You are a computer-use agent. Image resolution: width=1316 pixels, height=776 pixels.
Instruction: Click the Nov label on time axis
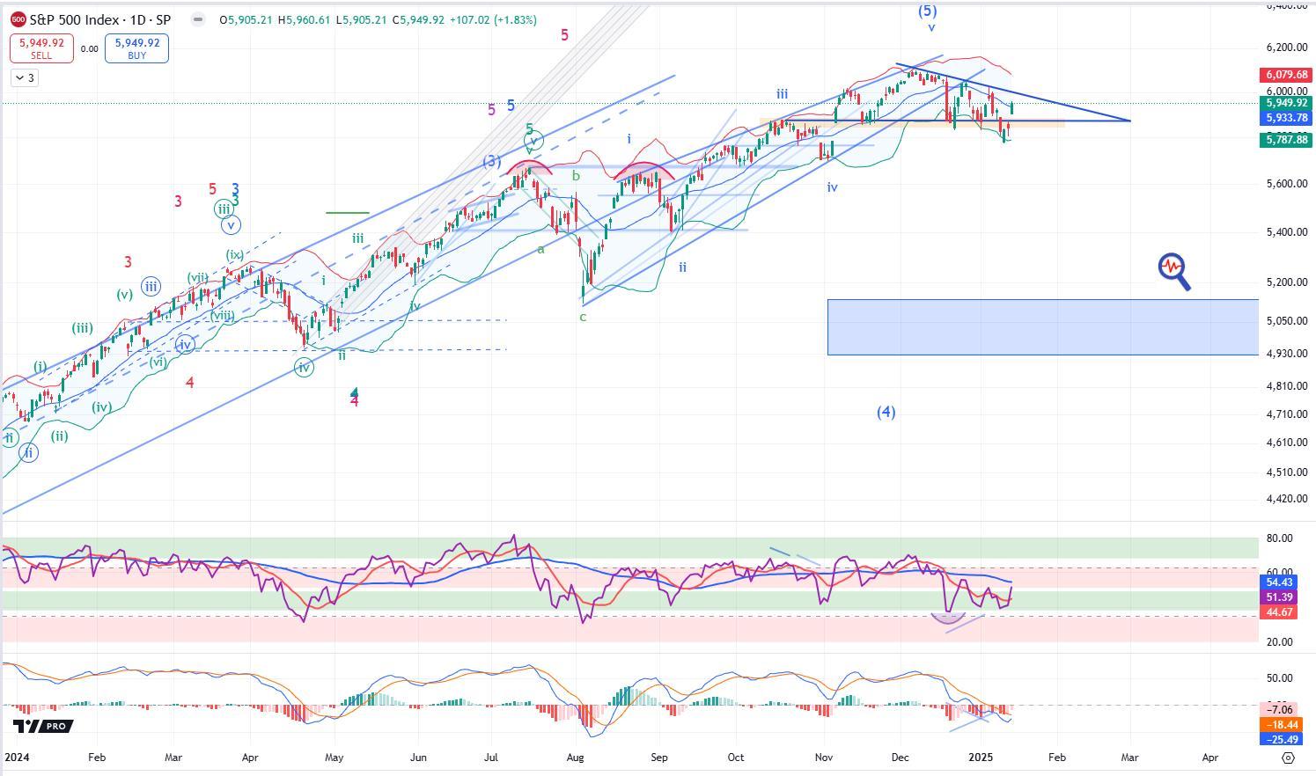pyautogui.click(x=824, y=757)
